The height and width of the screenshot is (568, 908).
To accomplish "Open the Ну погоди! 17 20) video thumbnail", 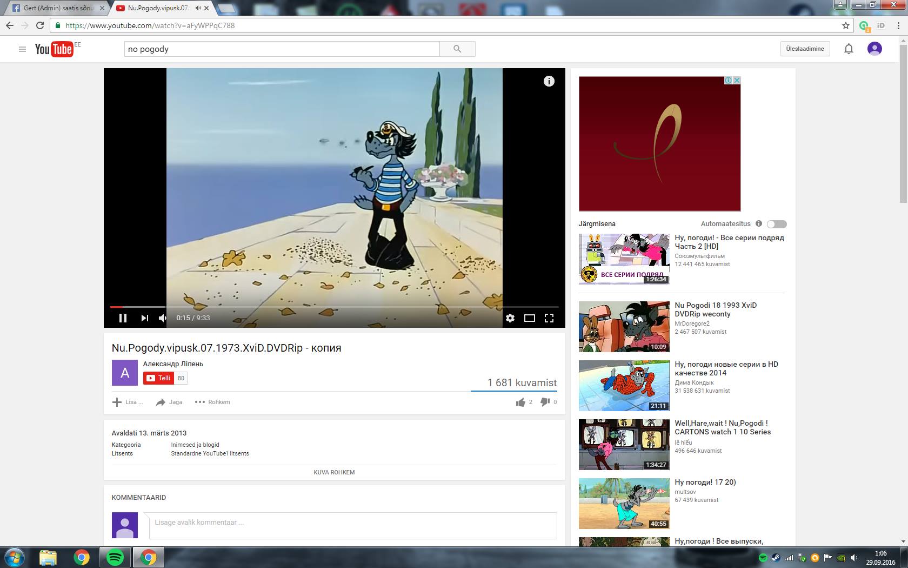I will (x=624, y=504).
